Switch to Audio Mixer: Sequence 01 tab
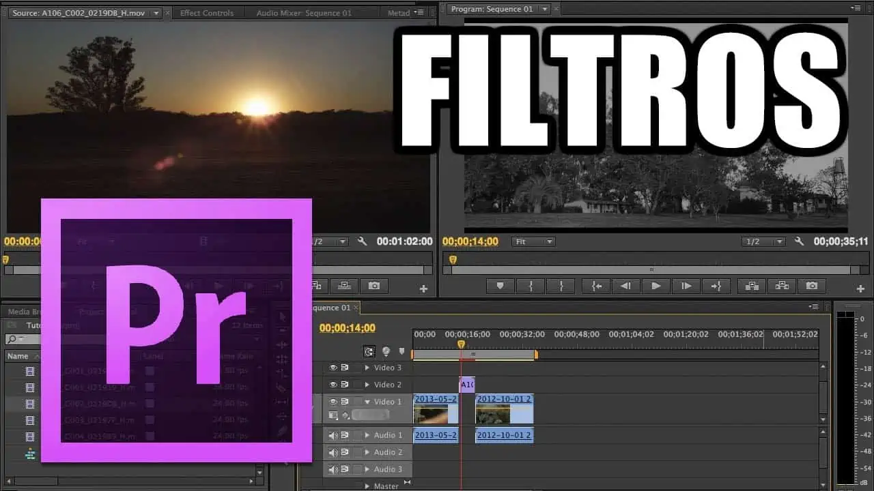874x491 pixels. [305, 13]
